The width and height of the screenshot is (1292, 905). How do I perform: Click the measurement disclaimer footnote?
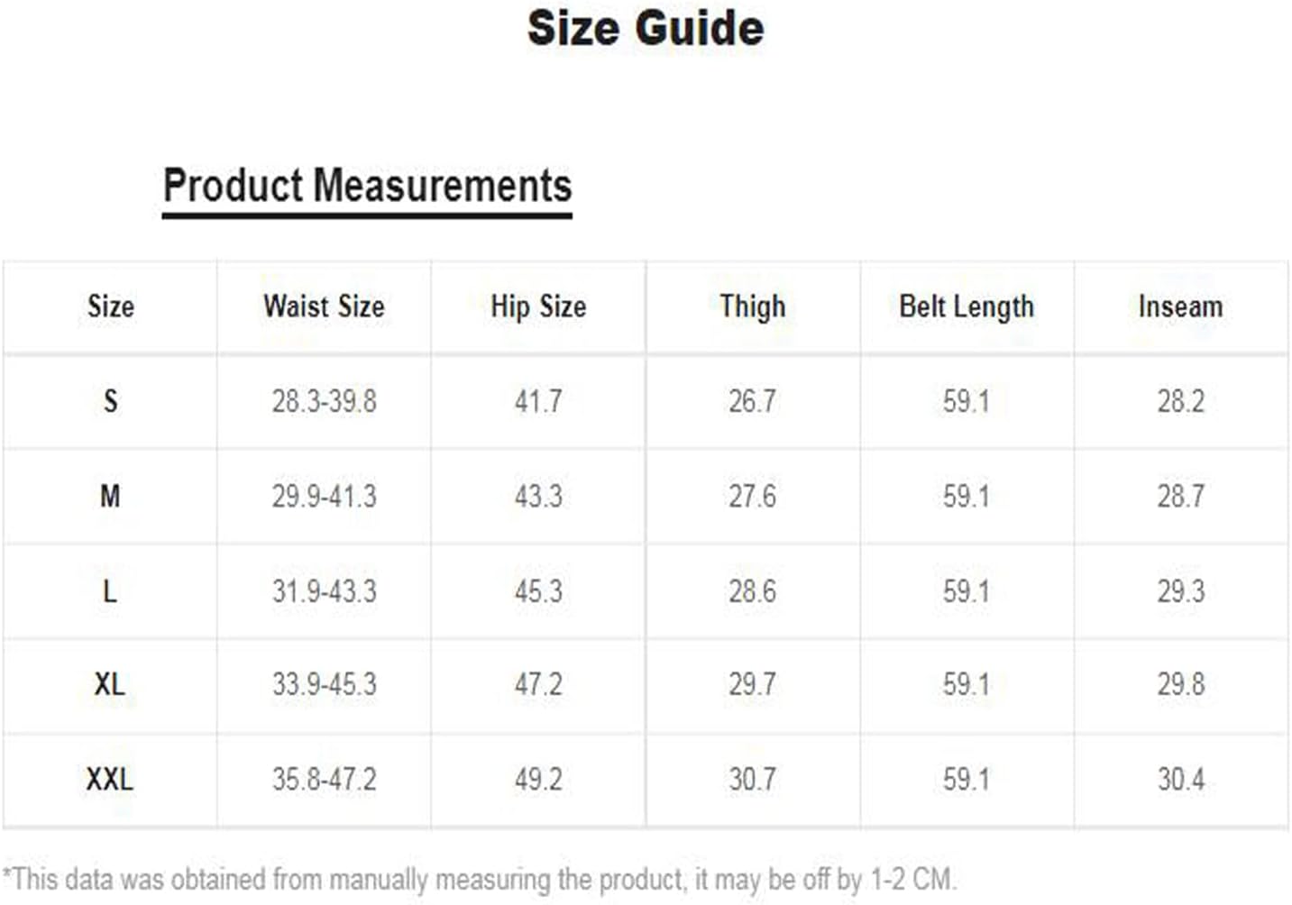click(x=479, y=879)
